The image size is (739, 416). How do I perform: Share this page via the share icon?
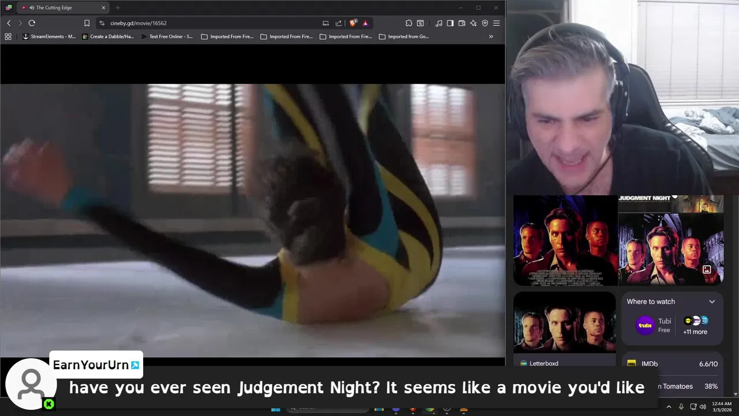pos(339,23)
